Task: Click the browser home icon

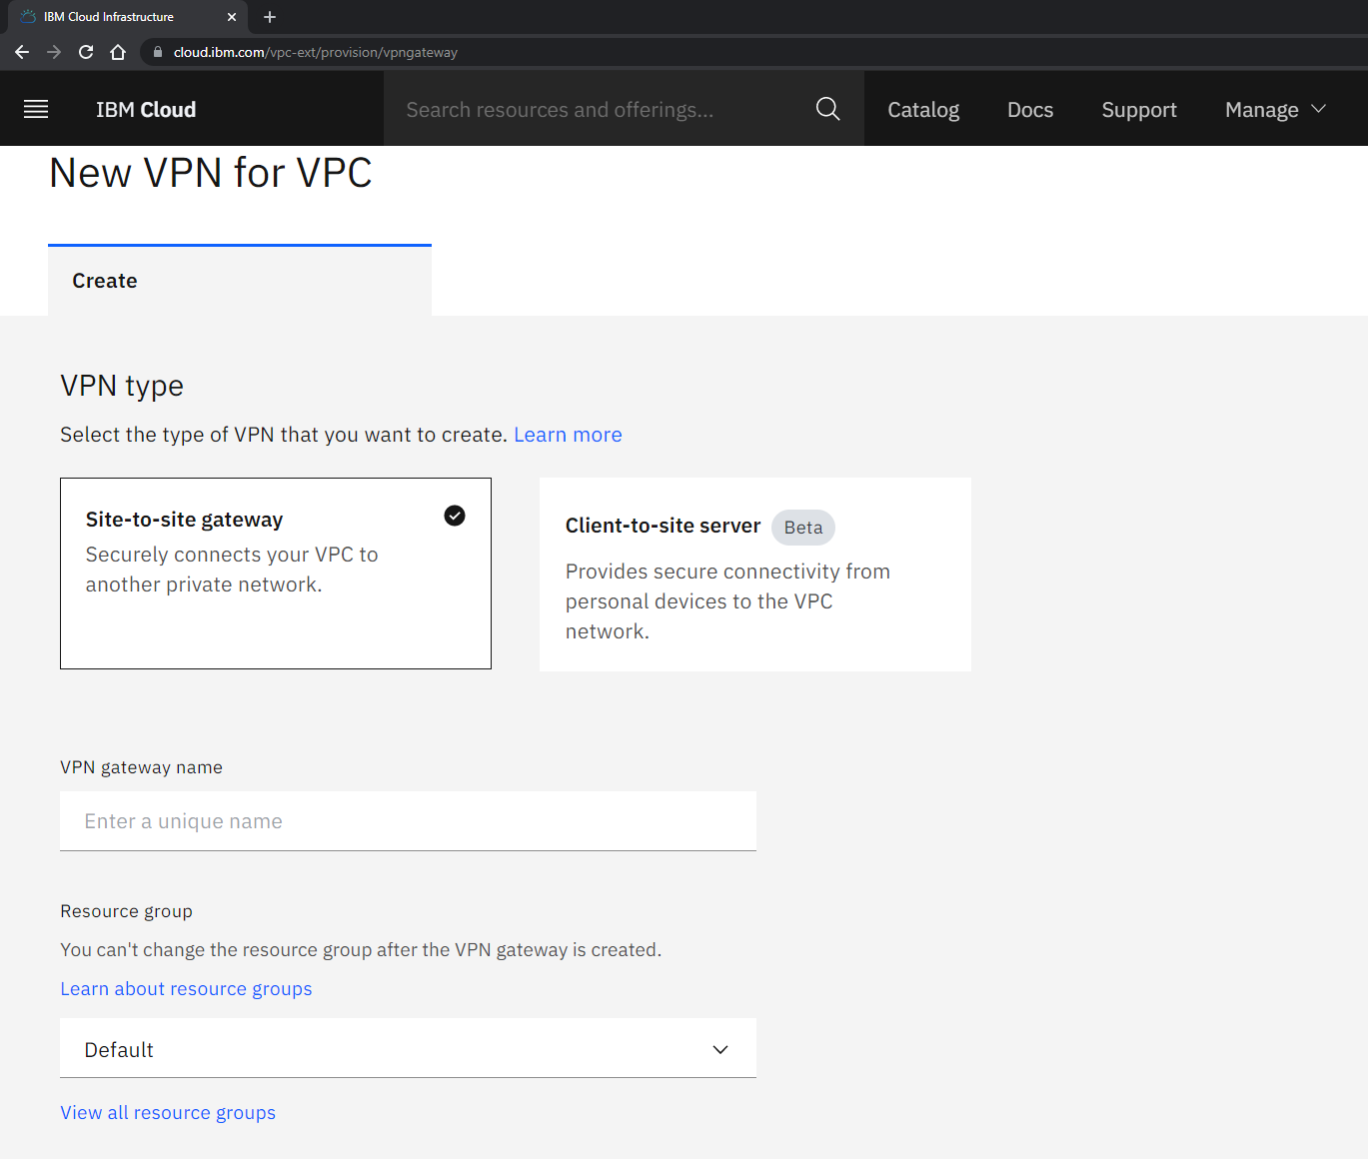Action: pos(118,51)
